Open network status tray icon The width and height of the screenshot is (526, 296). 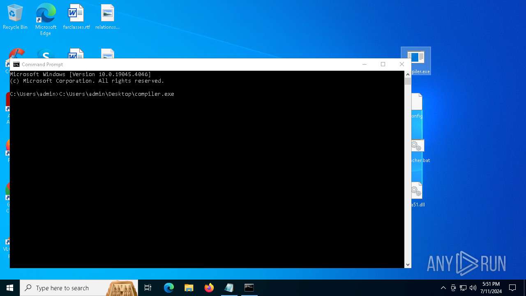pyautogui.click(x=463, y=288)
